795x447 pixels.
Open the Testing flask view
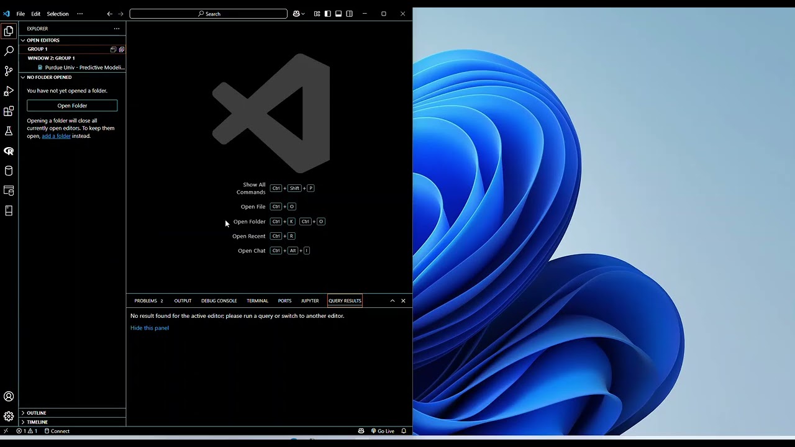pos(9,131)
